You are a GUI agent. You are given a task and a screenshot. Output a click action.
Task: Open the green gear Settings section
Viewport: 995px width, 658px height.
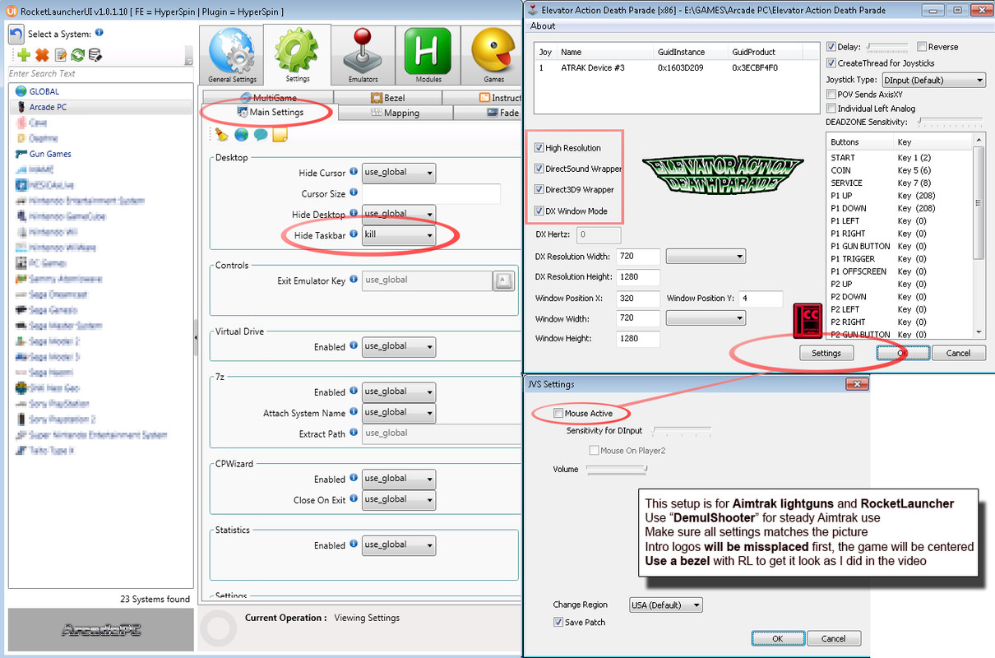pos(298,56)
